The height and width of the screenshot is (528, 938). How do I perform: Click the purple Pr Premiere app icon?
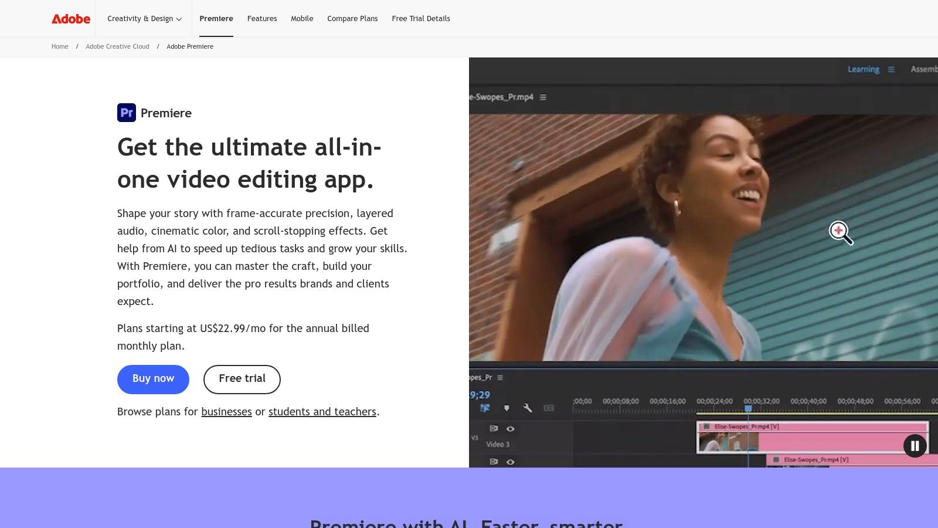pos(126,113)
